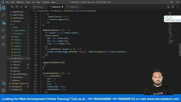Screen dimensions: 181x102
Task: Open package.json in the explorer
Action: point(17,87)
